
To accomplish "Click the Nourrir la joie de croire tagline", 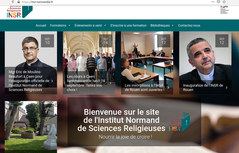I will pyautogui.click(x=125, y=137).
